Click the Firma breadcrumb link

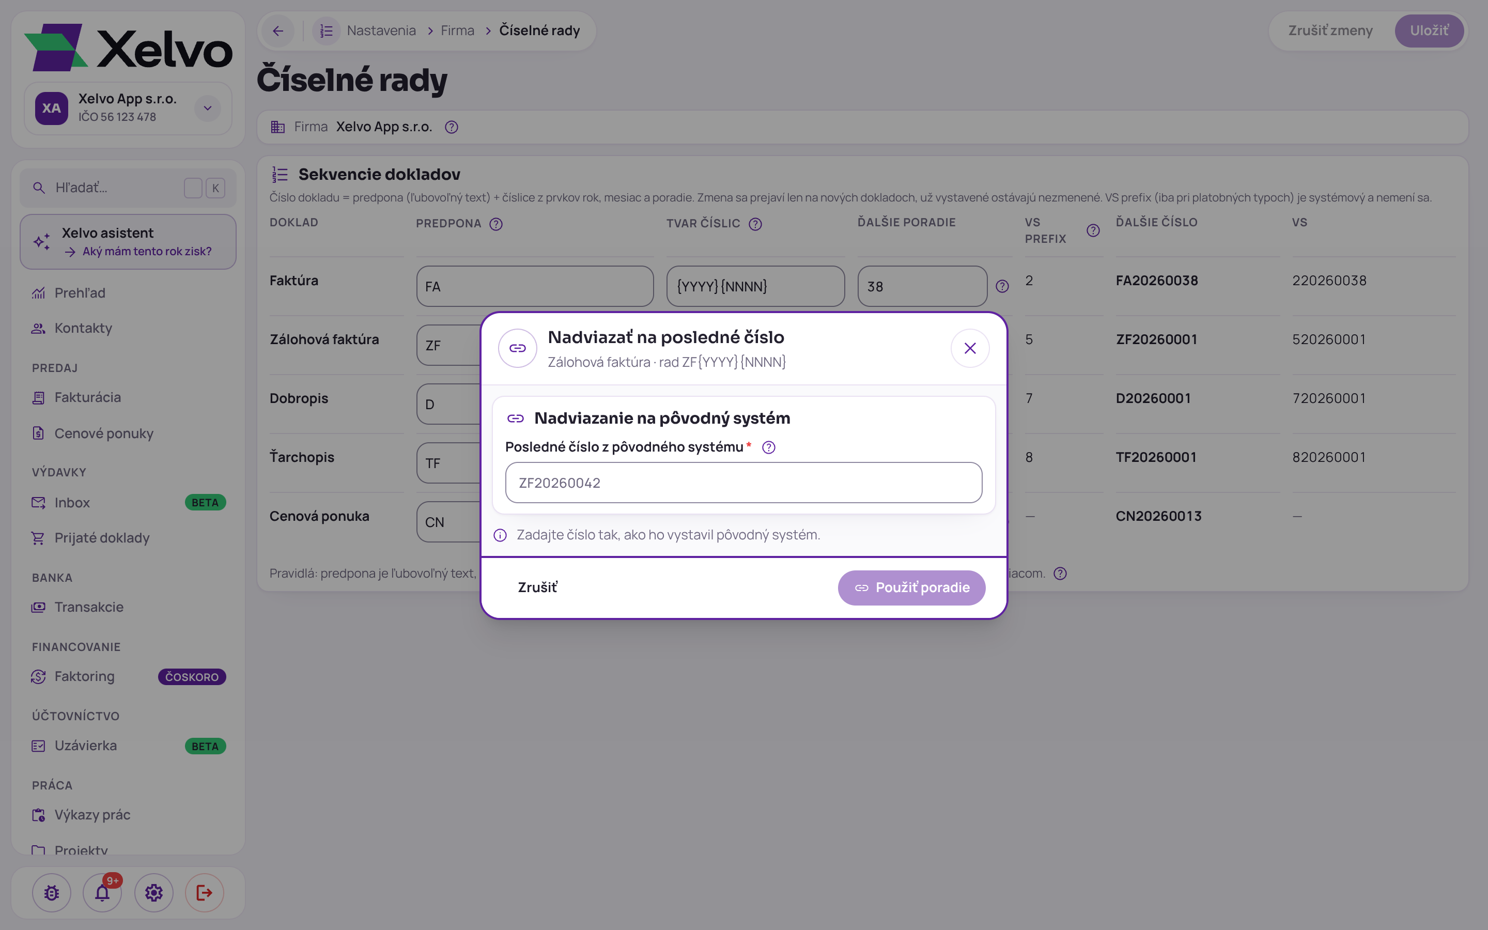point(457,31)
